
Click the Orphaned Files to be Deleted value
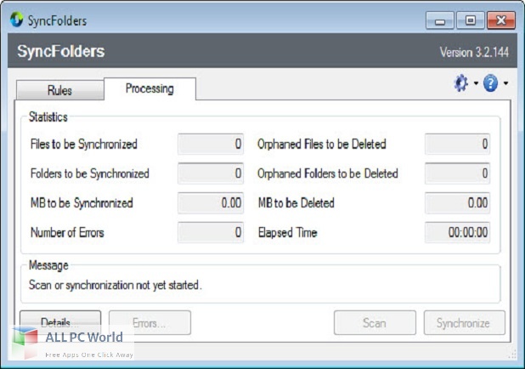(457, 144)
